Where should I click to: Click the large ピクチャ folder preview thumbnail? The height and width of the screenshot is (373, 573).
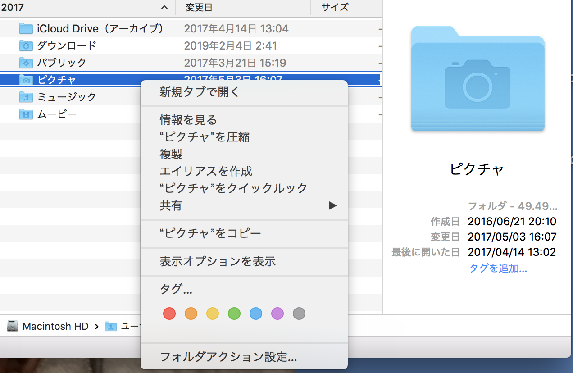(x=477, y=79)
